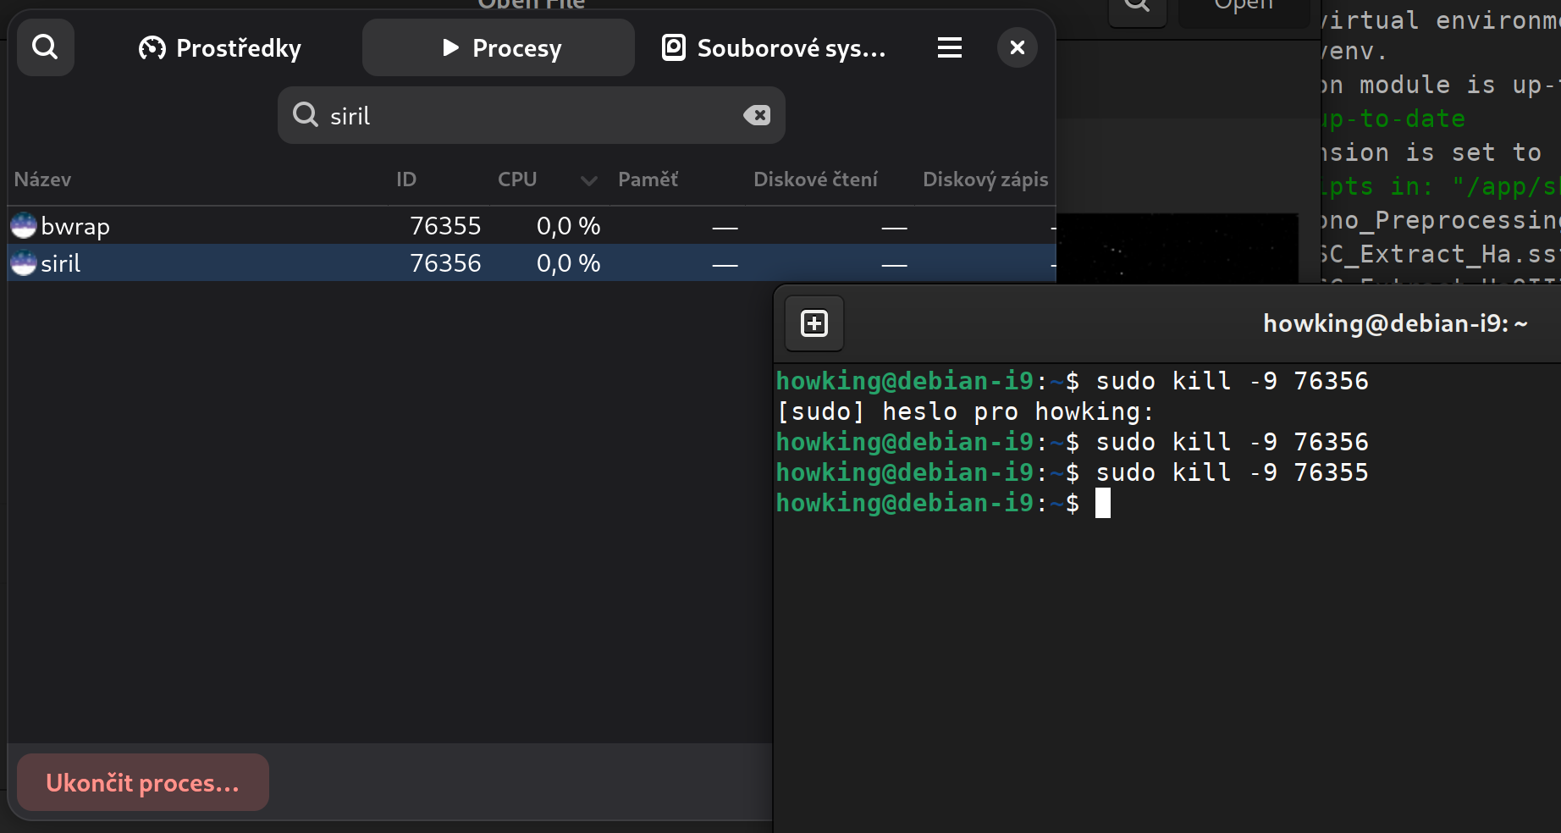Click the terminal prompt cursor line
The width and height of the screenshot is (1561, 833).
point(943,503)
